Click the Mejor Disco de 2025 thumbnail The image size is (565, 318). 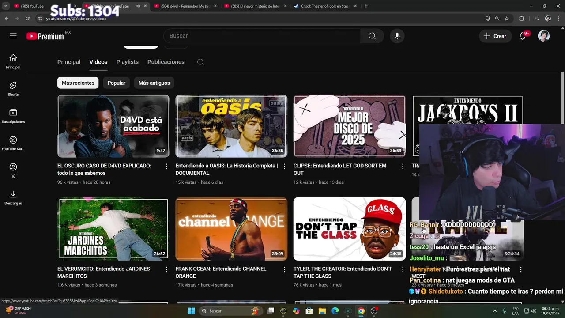tap(349, 126)
